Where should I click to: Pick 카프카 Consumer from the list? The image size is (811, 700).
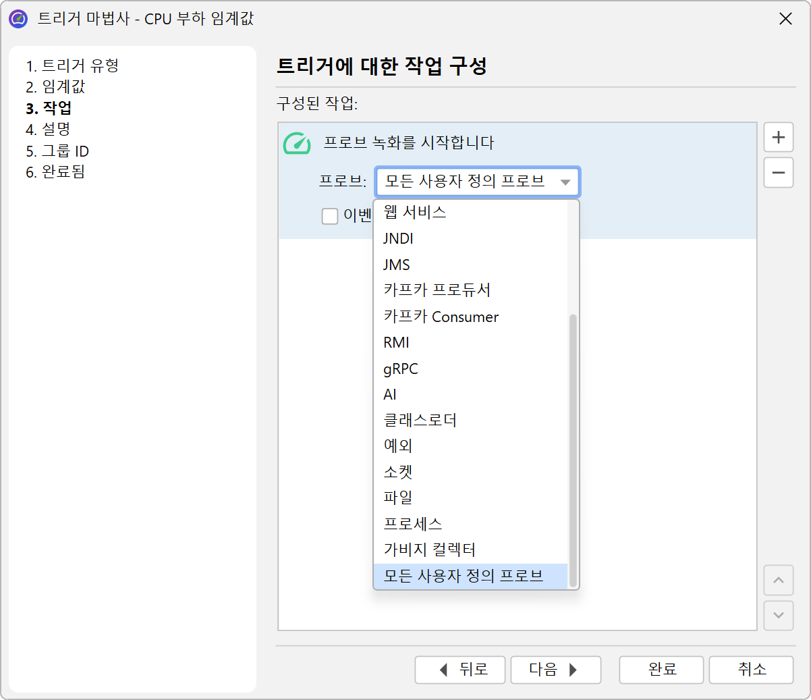(x=441, y=317)
